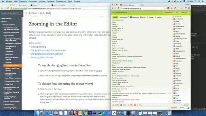Click the 'Отправить' send button in chat
The height and width of the screenshot is (116, 206).
[174, 108]
